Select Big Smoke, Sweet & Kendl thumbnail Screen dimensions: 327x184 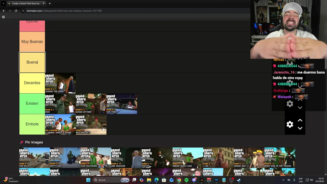pyautogui.click(x=60, y=124)
